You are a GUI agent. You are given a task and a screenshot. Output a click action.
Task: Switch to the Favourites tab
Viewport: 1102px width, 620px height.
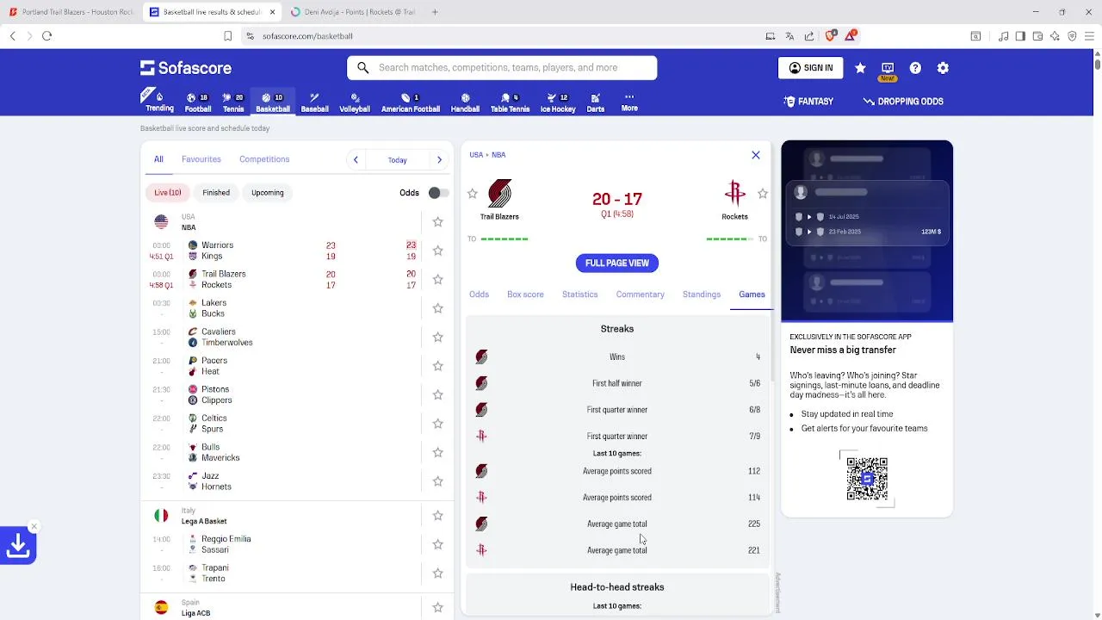[201, 159]
